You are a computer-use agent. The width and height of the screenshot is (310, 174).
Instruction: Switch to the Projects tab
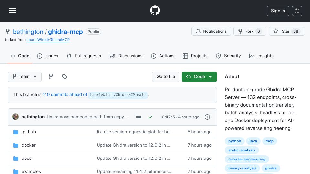195,56
